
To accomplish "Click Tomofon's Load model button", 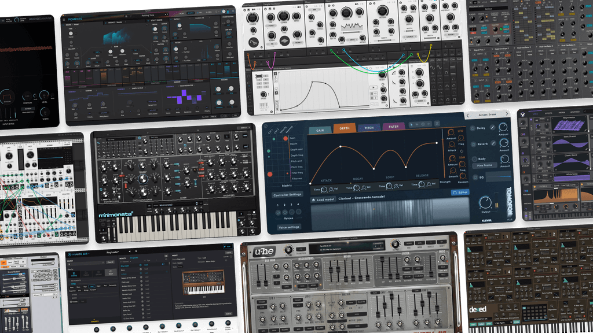I will point(323,199).
